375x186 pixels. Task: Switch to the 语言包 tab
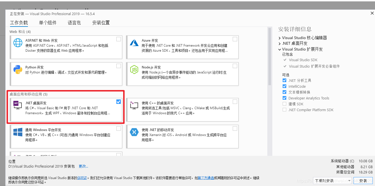coord(74,23)
